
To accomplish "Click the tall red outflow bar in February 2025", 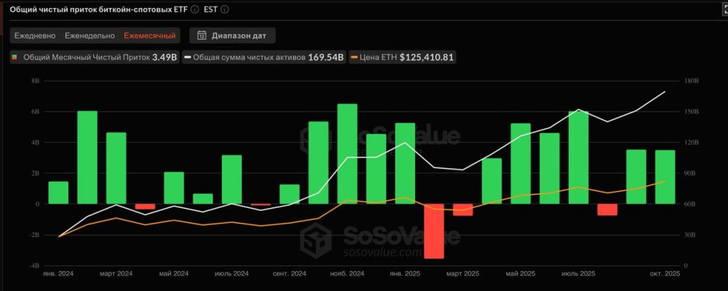I will tap(434, 231).
